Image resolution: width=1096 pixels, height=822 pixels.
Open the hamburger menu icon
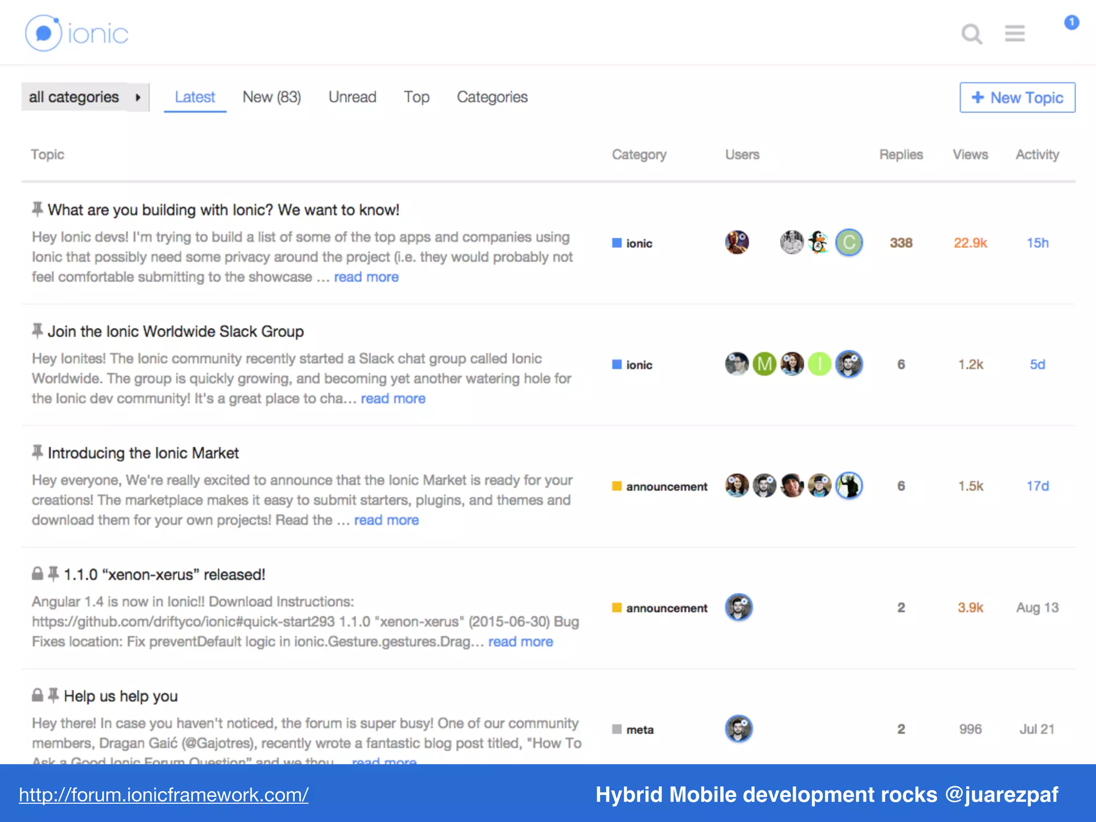(1015, 33)
